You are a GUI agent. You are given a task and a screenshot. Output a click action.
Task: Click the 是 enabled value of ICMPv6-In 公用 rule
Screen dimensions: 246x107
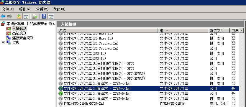tap(233, 93)
